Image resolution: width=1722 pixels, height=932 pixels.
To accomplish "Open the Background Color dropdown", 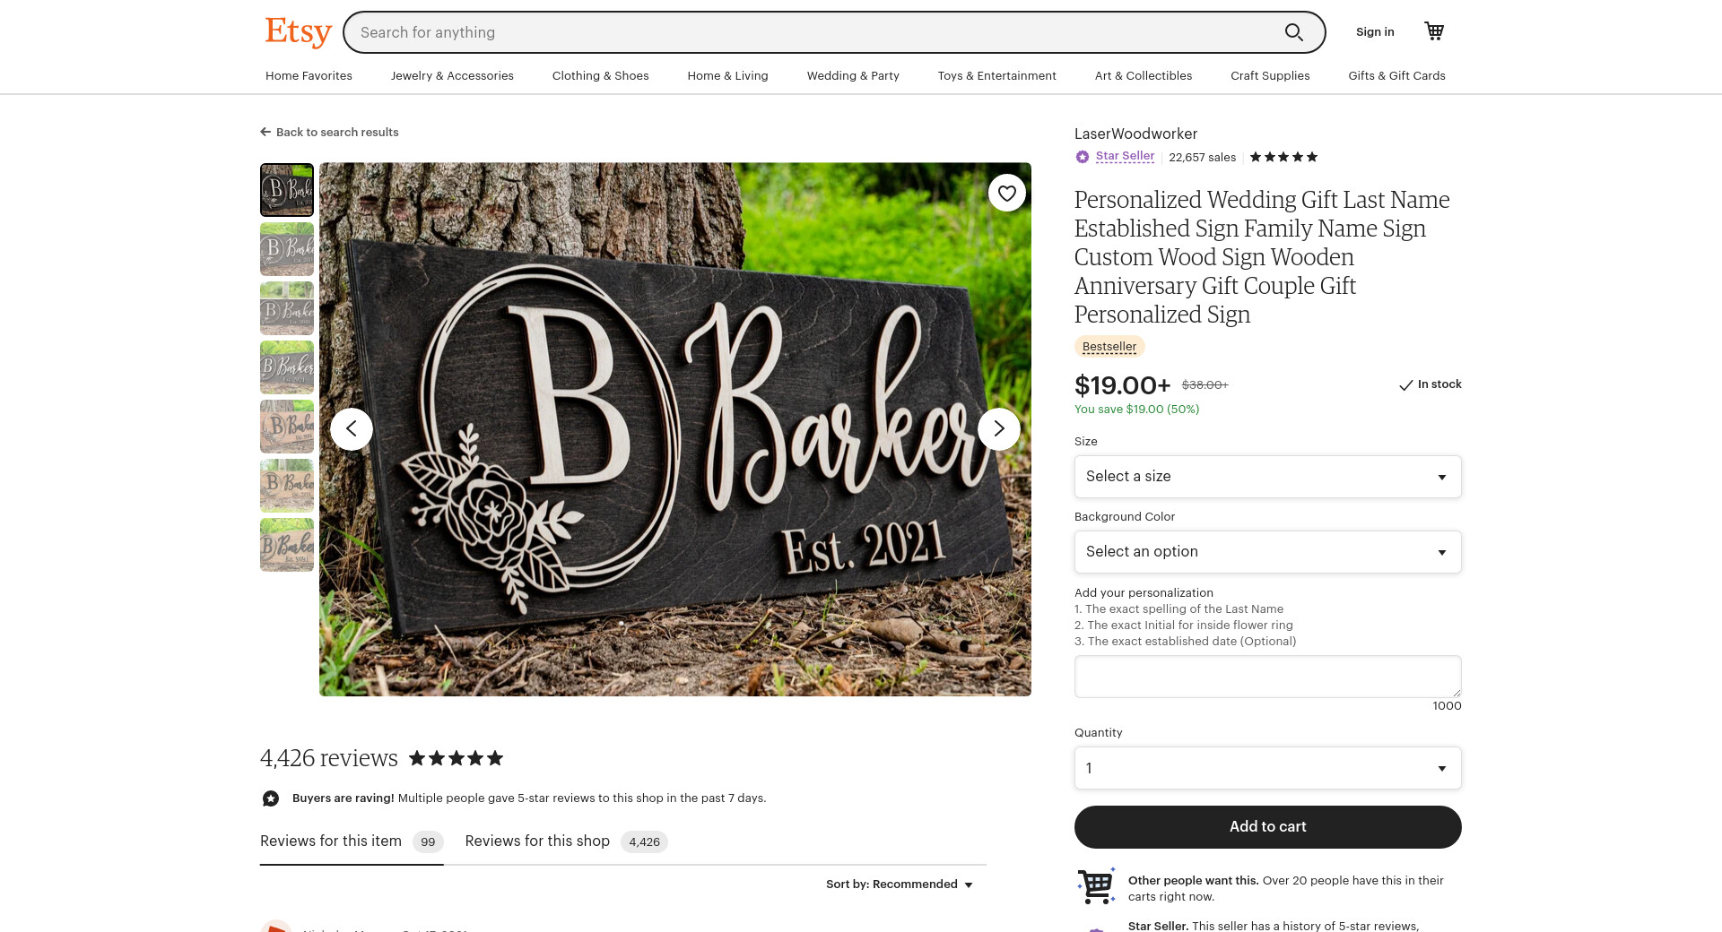I will pyautogui.click(x=1268, y=552).
